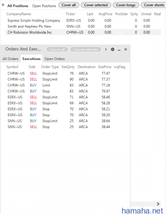Click the PosSide column header
The width and height of the screenshot is (166, 214).
(121, 14)
